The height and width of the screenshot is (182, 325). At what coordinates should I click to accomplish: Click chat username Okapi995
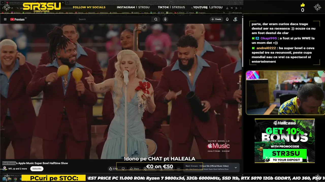269,38
